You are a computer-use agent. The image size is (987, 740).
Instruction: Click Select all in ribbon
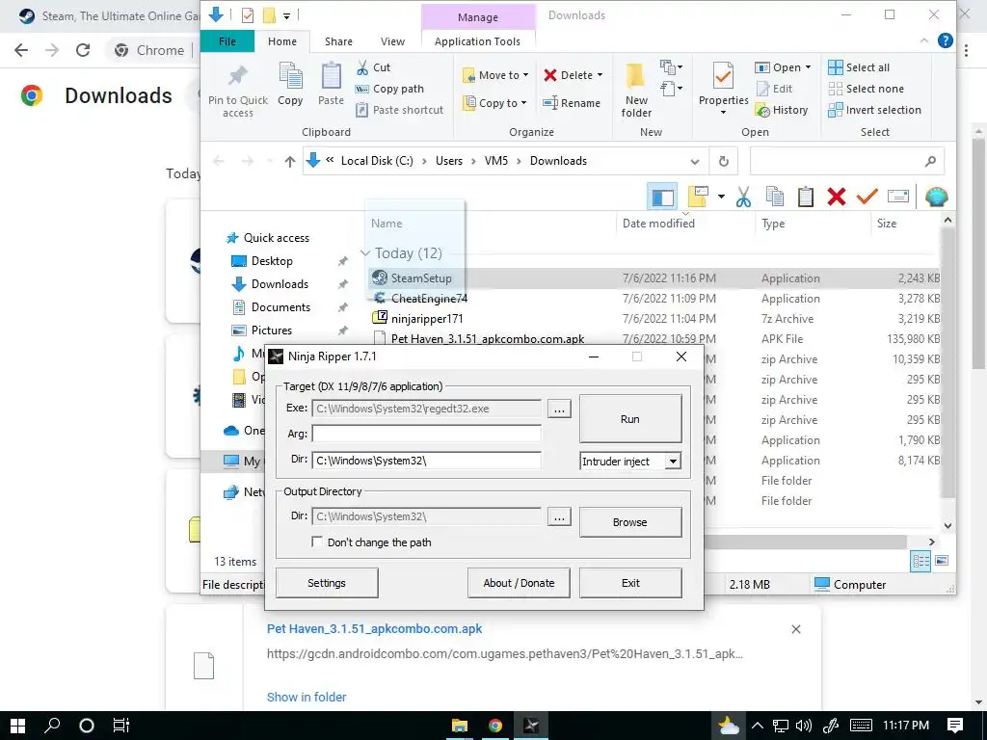coord(859,67)
